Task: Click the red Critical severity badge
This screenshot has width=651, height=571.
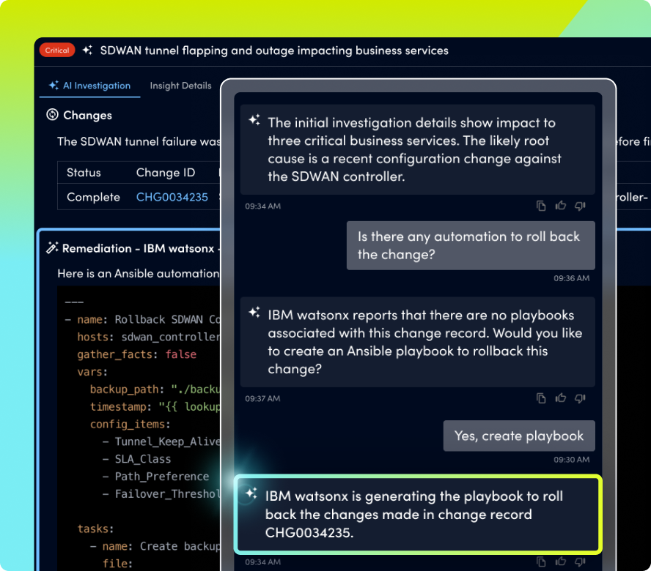Action: [57, 51]
